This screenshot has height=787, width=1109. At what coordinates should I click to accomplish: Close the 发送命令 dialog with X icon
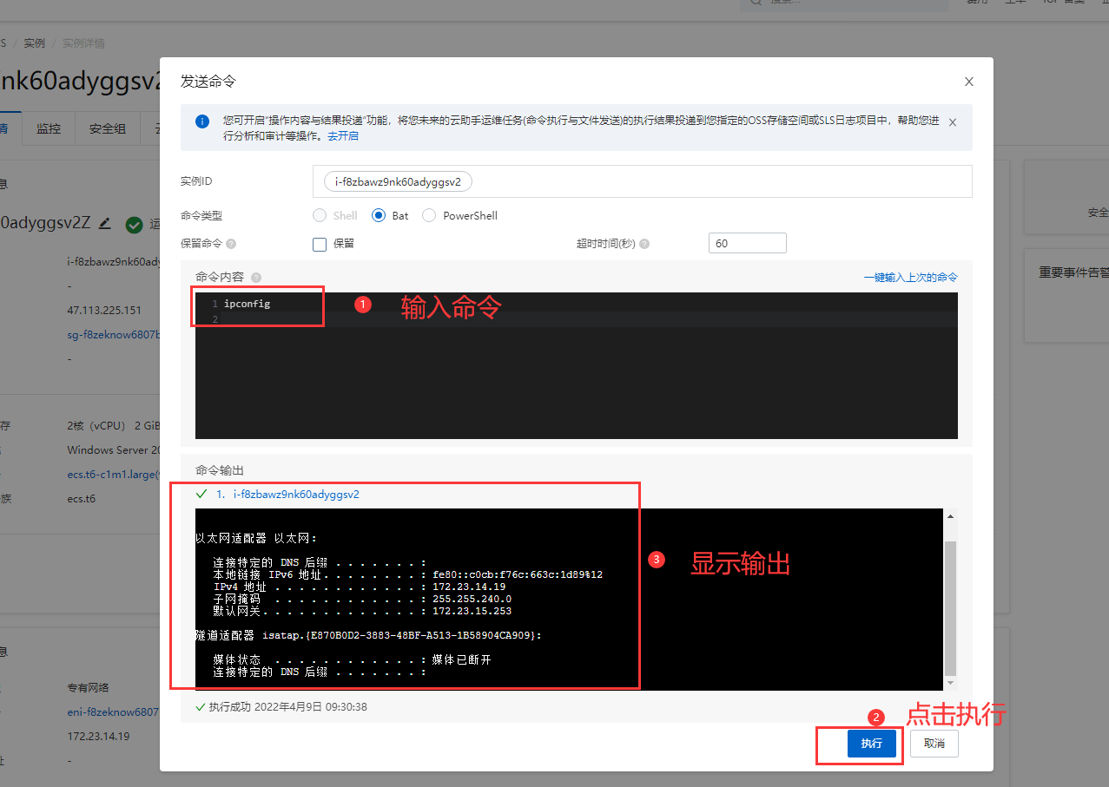pyautogui.click(x=969, y=82)
